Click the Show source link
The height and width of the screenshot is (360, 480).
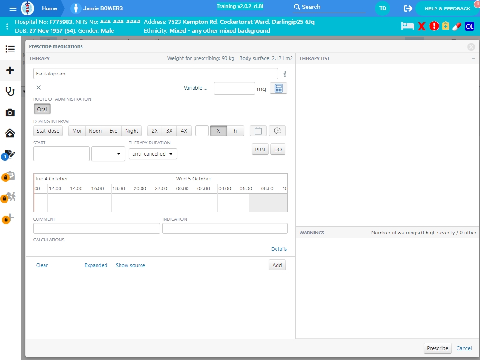point(130,265)
